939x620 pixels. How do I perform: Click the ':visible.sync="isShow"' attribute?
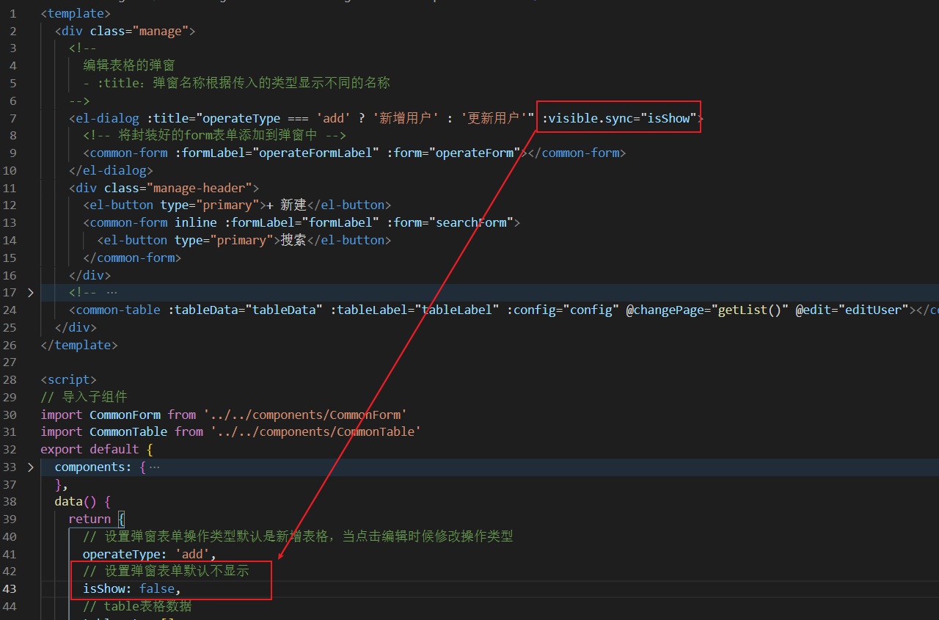point(619,118)
